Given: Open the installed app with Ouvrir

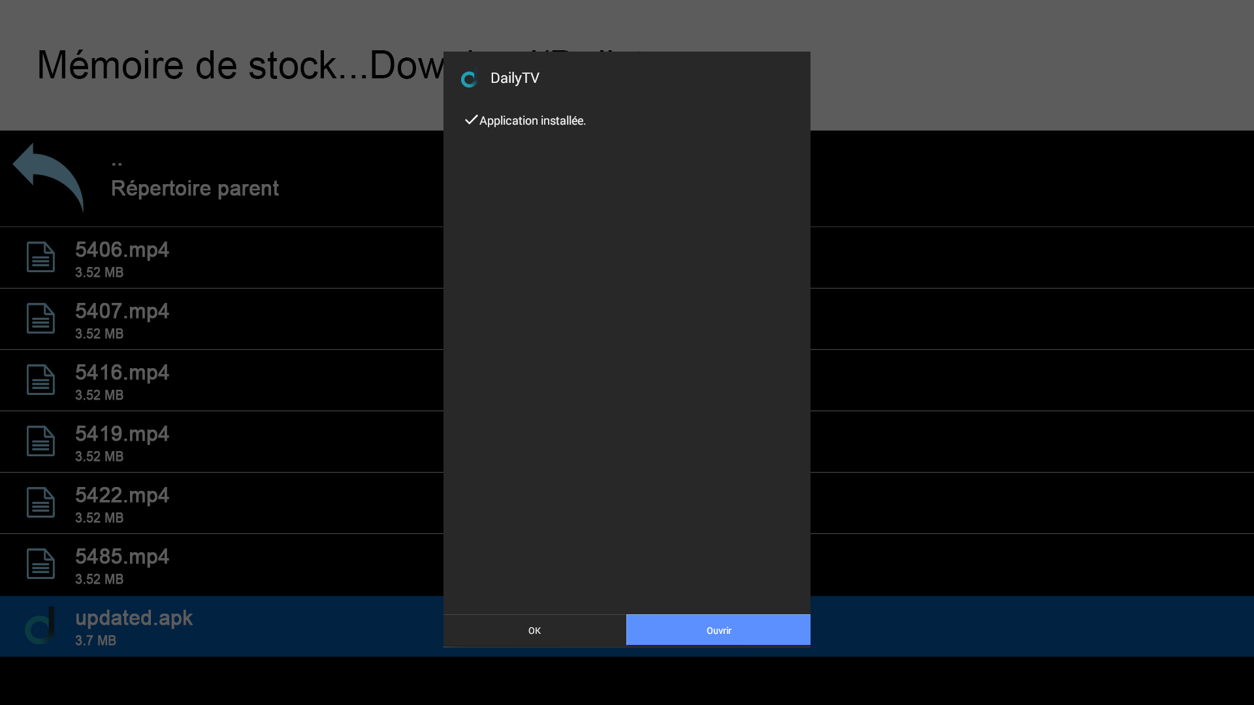Looking at the screenshot, I should pyautogui.click(x=718, y=630).
